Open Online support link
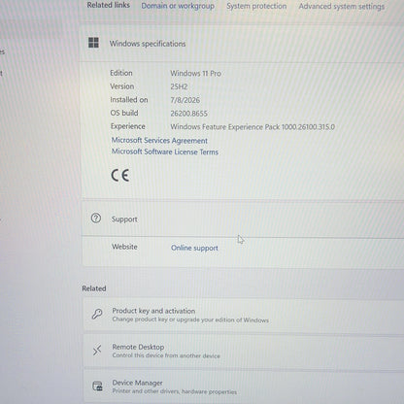Screen dimensions: 404x404 tap(194, 248)
